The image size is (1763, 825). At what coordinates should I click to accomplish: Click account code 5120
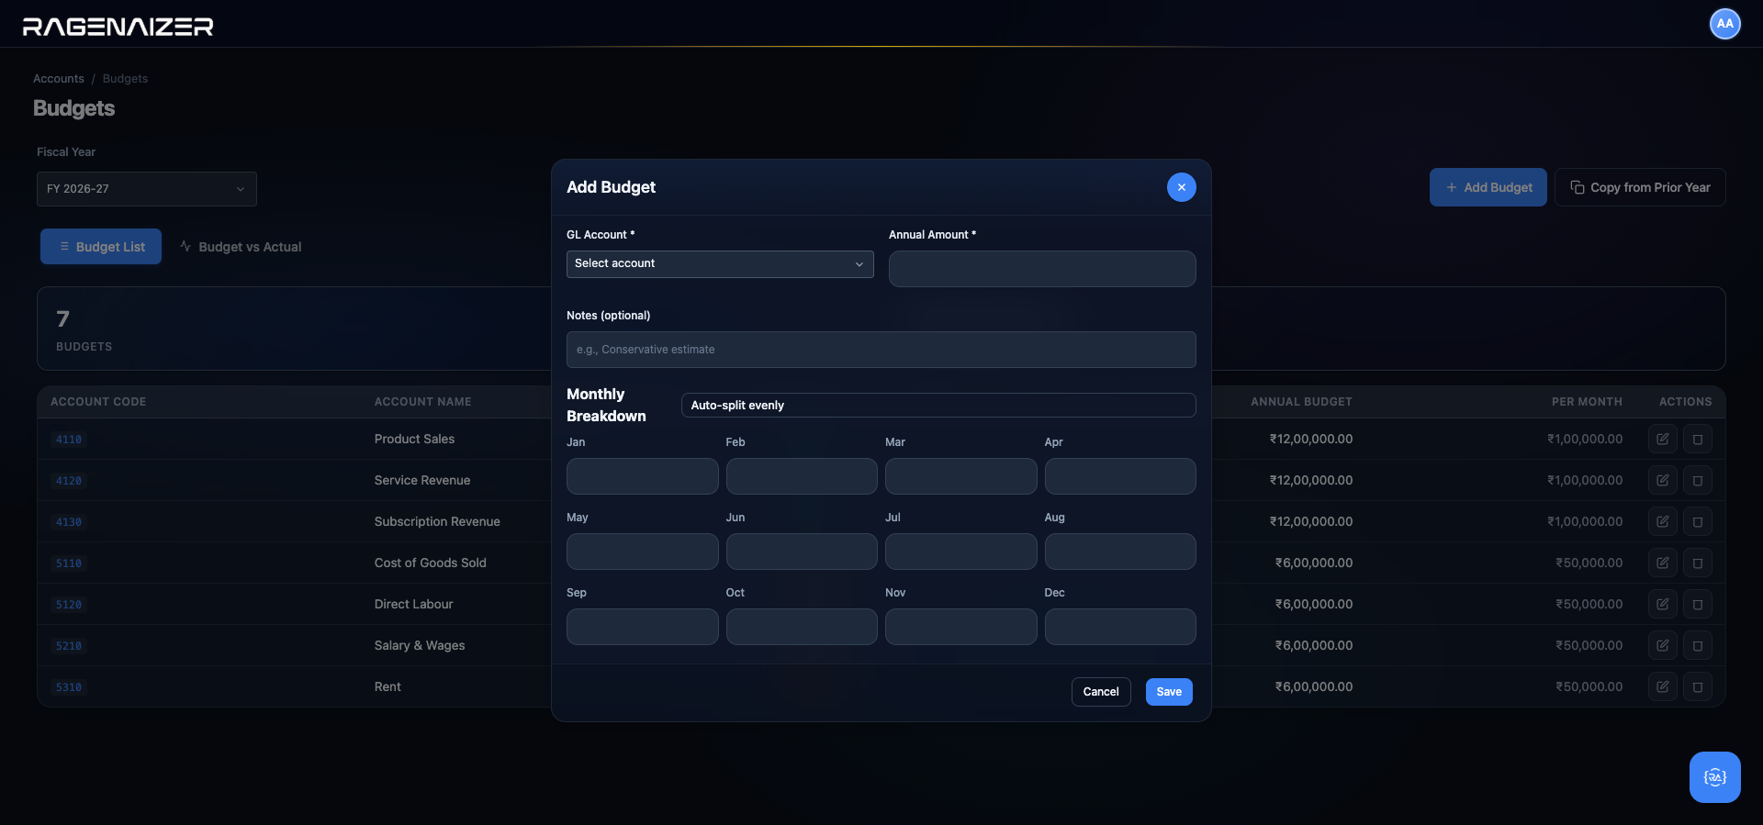[x=69, y=605]
